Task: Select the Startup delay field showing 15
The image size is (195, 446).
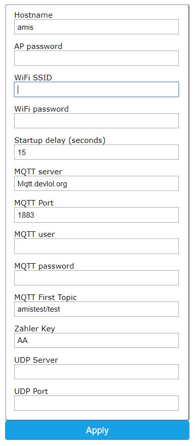Action: click(96, 152)
